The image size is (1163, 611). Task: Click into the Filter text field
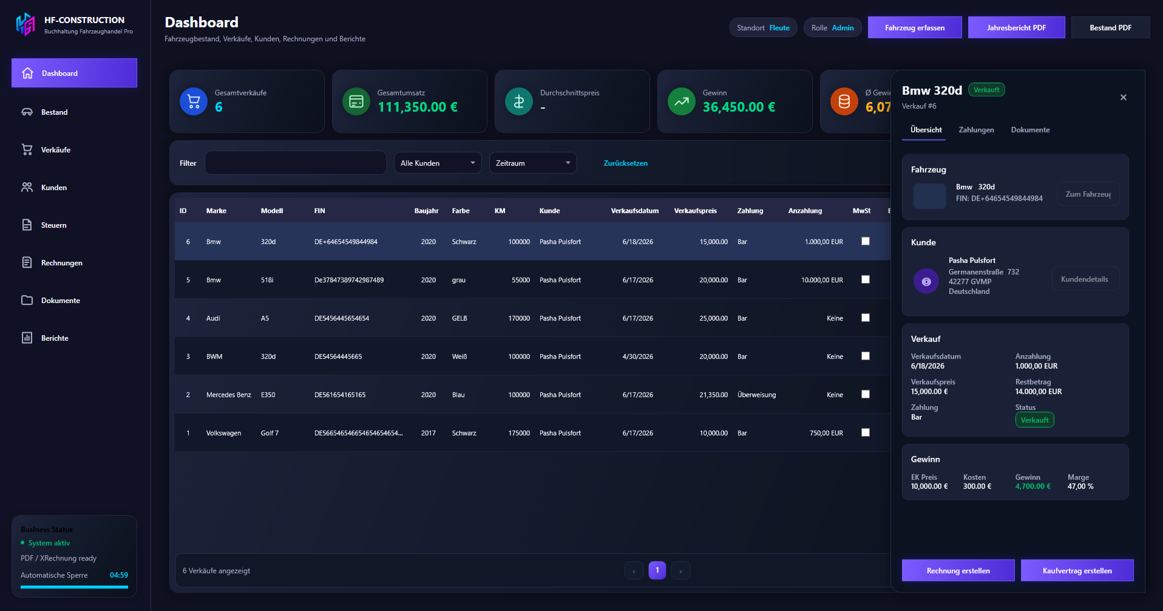coord(296,163)
